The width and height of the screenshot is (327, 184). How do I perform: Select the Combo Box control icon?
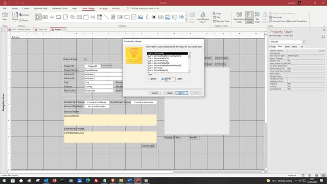100,17
